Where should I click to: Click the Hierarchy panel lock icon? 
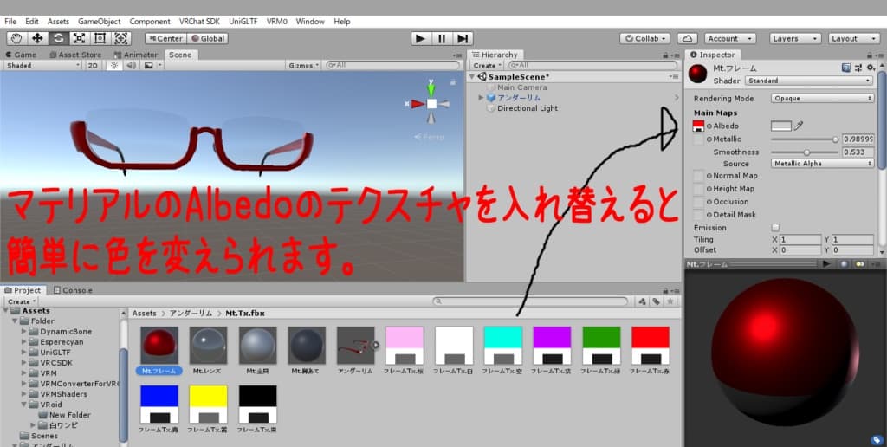pos(666,55)
